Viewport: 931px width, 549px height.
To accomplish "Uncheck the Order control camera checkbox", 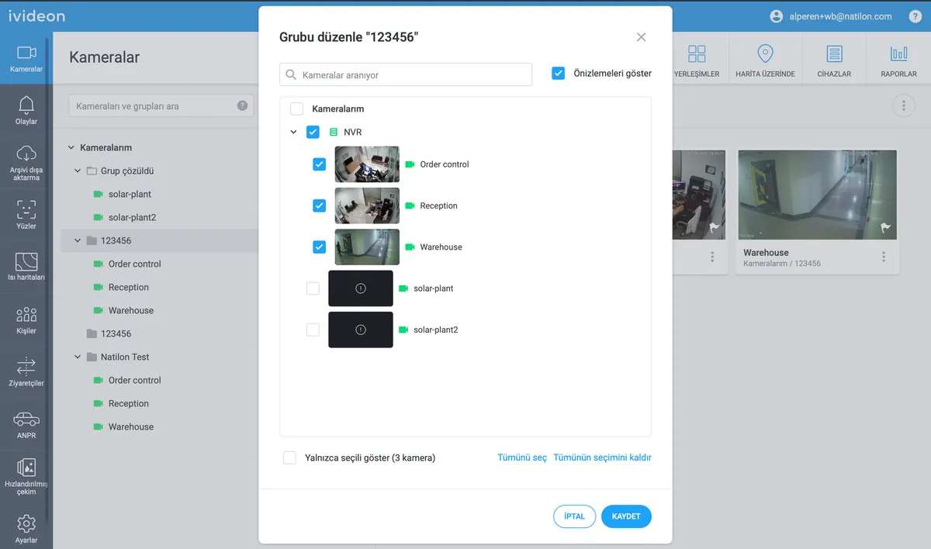I will [x=319, y=164].
